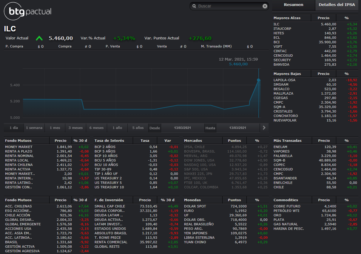361x254 pixels.
Task: Select the 1 mes chart range
Action: pos(55,128)
